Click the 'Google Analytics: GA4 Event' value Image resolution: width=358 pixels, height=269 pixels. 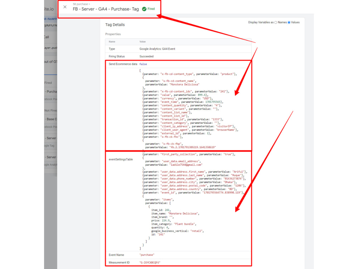pyautogui.click(x=157, y=49)
